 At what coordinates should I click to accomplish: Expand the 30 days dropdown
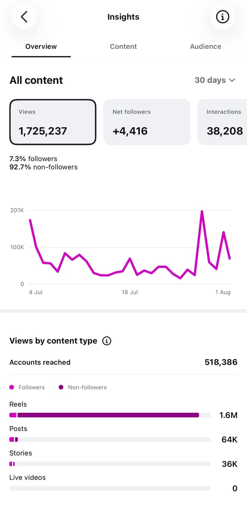[215, 80]
